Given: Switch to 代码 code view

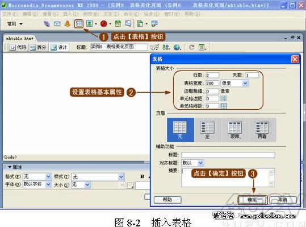Looking at the screenshot, I should click(x=18, y=47).
